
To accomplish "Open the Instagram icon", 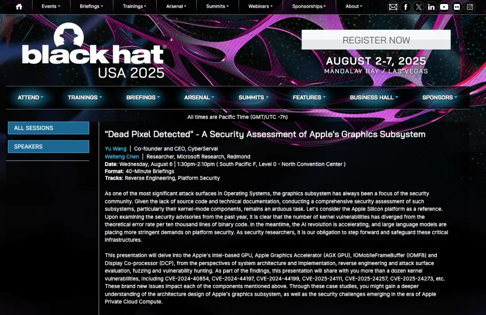I will pos(470,7).
